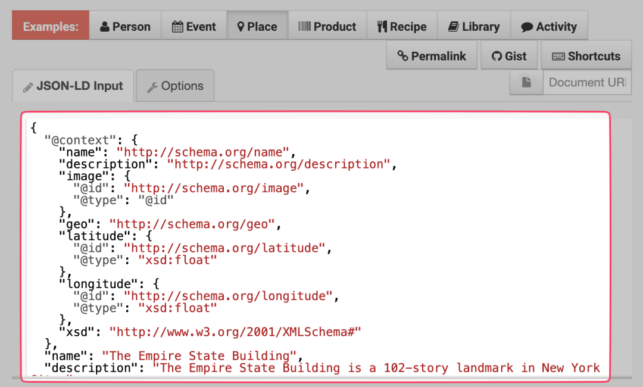Load the Library example

point(474,26)
